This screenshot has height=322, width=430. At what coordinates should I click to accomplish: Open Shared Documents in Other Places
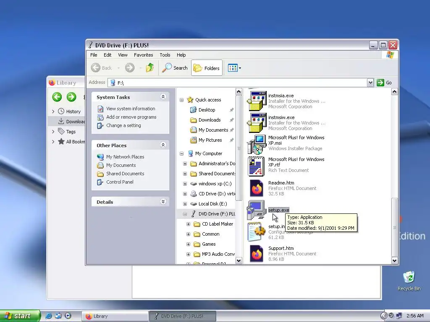pyautogui.click(x=125, y=174)
